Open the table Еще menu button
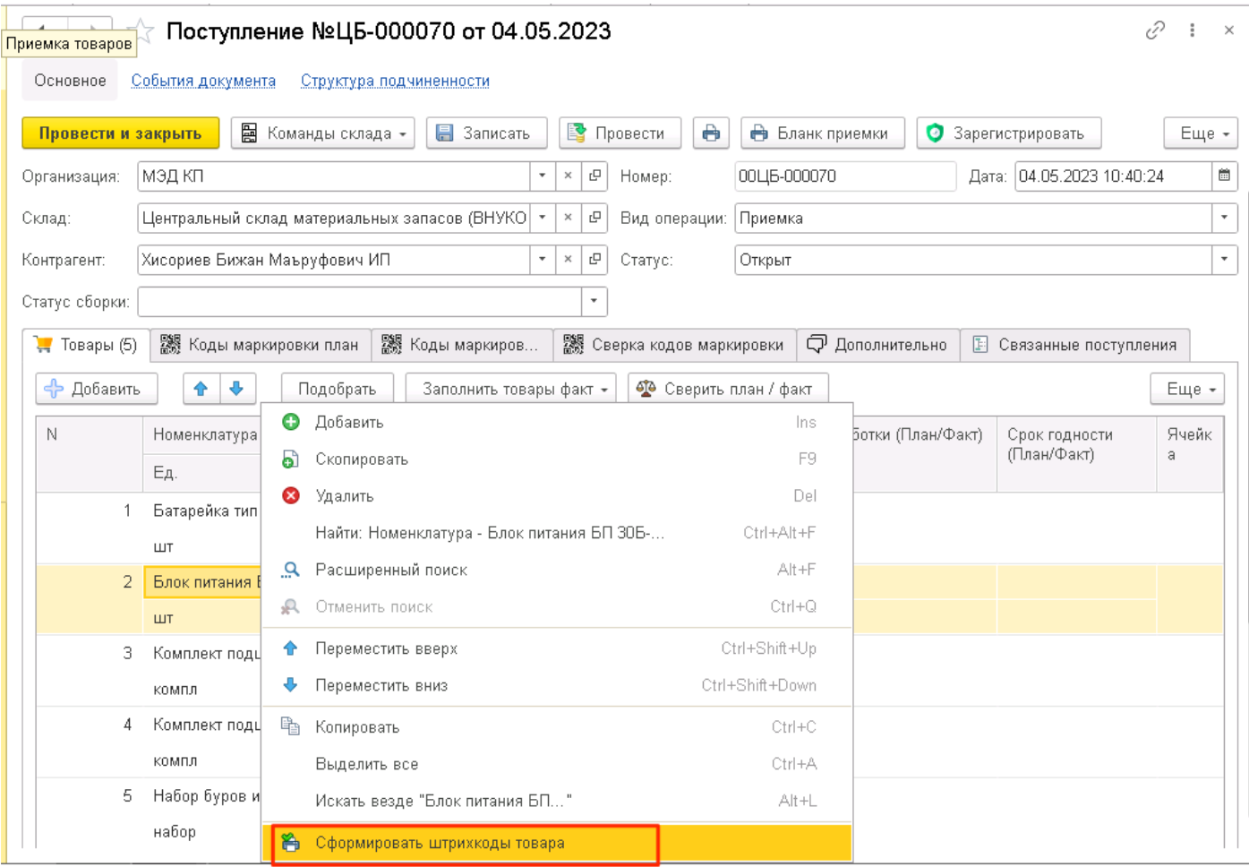The image size is (1249, 867). (x=1187, y=389)
